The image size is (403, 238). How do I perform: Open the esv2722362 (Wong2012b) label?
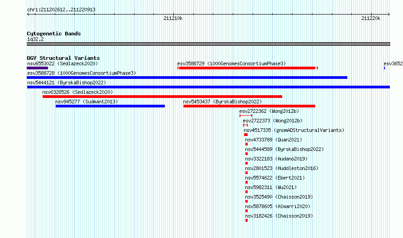coord(269,111)
